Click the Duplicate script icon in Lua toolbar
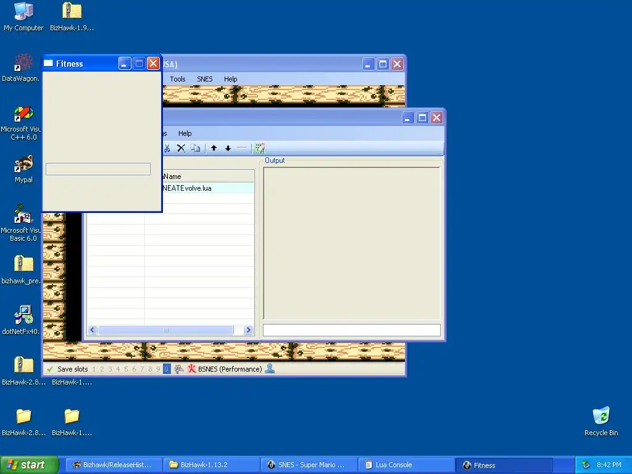Image resolution: width=632 pixels, height=474 pixels. (x=196, y=148)
